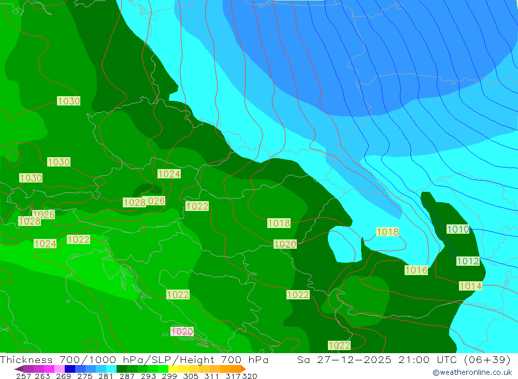
Task: Click the 1014 pressure label
Action: tap(470, 285)
